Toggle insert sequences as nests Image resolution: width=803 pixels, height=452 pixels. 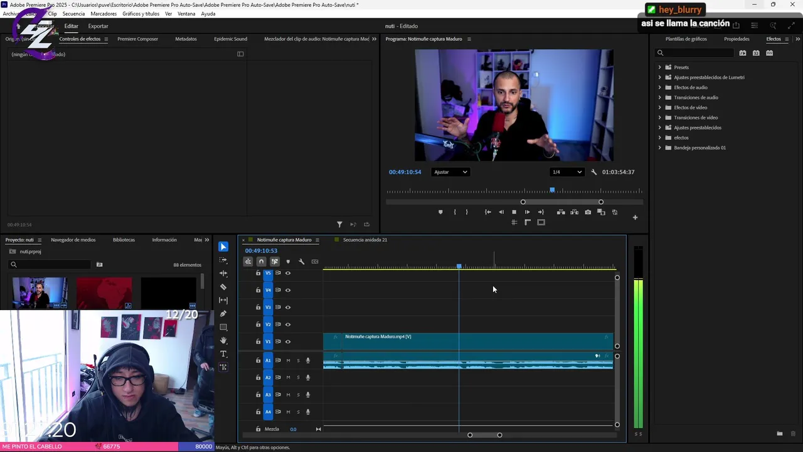click(x=248, y=262)
